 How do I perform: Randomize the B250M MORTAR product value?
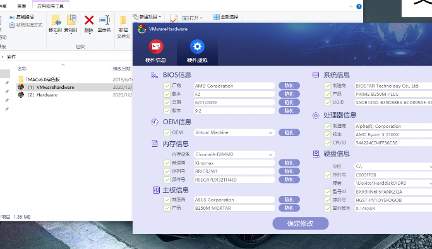click(289, 208)
